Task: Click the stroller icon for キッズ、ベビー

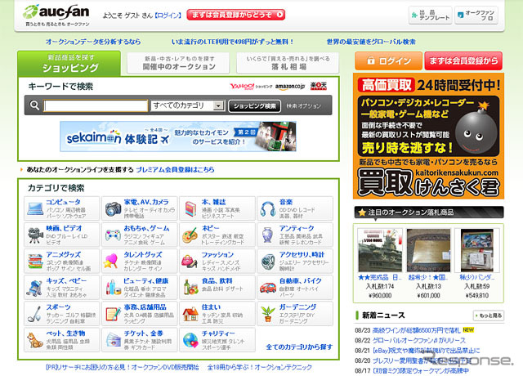Action: point(34,289)
